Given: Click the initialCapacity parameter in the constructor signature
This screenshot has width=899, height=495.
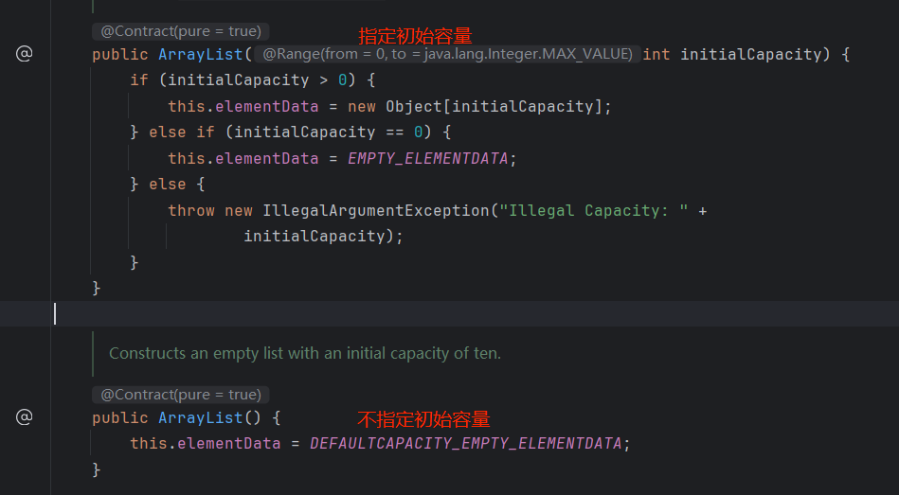Looking at the screenshot, I should tap(751, 55).
